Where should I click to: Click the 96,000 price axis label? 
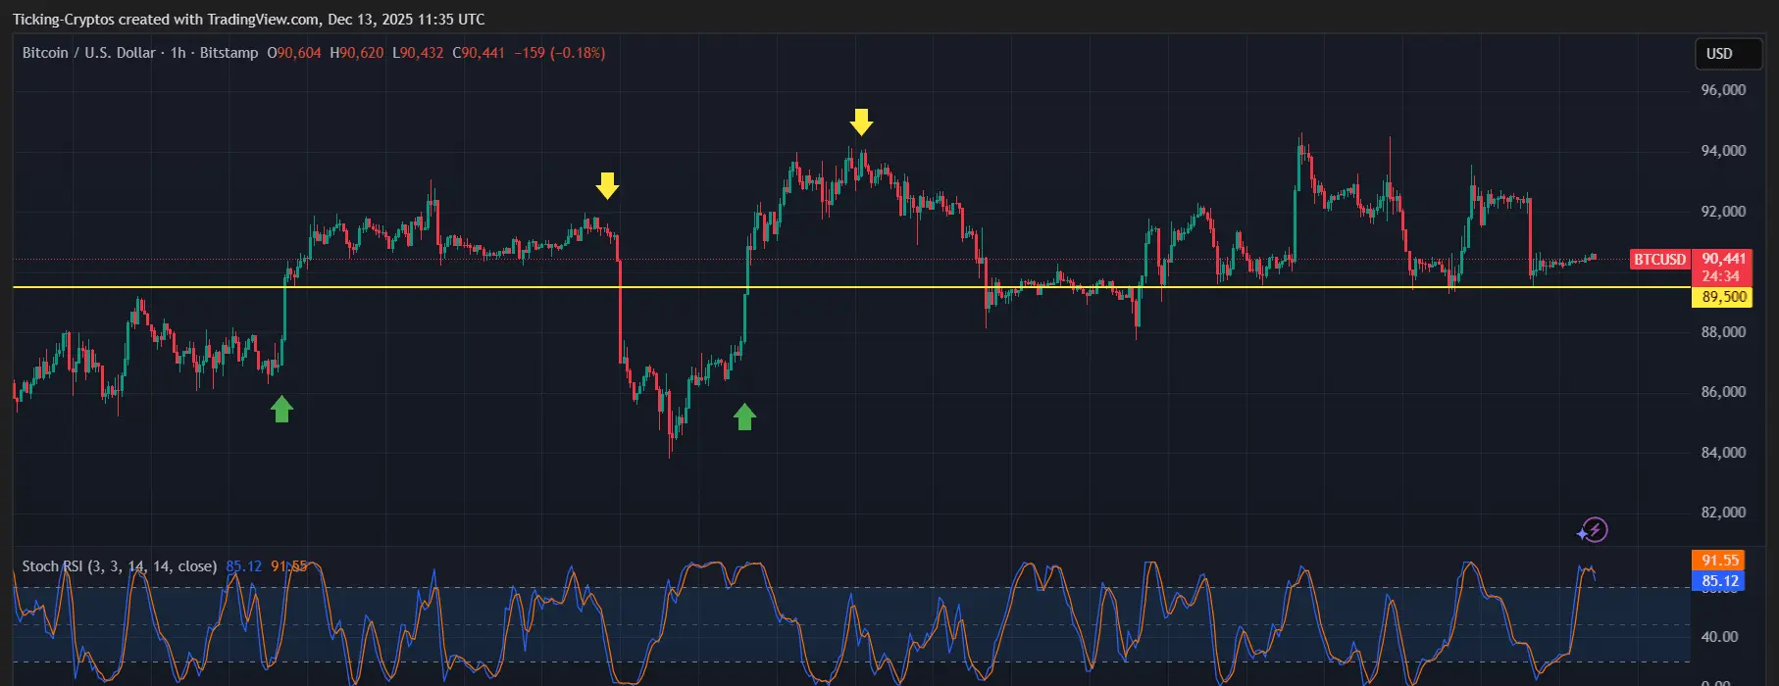click(x=1723, y=90)
